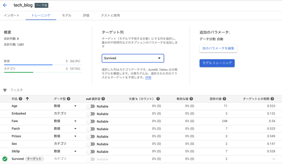
Task: Expand data type dropdown for Pclass row
Action: click(75, 136)
